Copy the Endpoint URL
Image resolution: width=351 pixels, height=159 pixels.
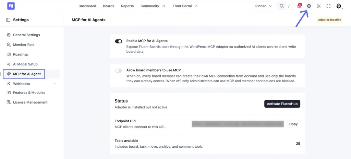click(293, 124)
